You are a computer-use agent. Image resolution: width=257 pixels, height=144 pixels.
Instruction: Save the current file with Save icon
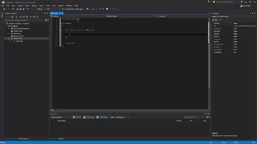[x=20, y=9]
